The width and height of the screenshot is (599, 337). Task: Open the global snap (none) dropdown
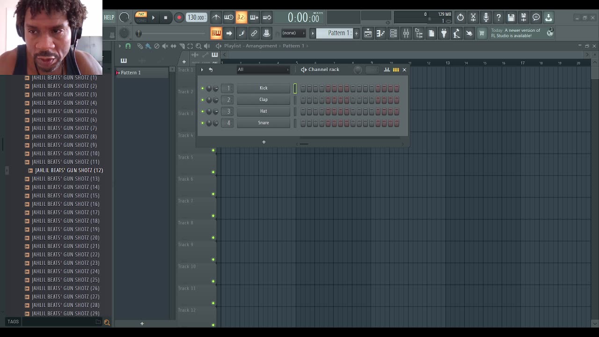tap(293, 33)
